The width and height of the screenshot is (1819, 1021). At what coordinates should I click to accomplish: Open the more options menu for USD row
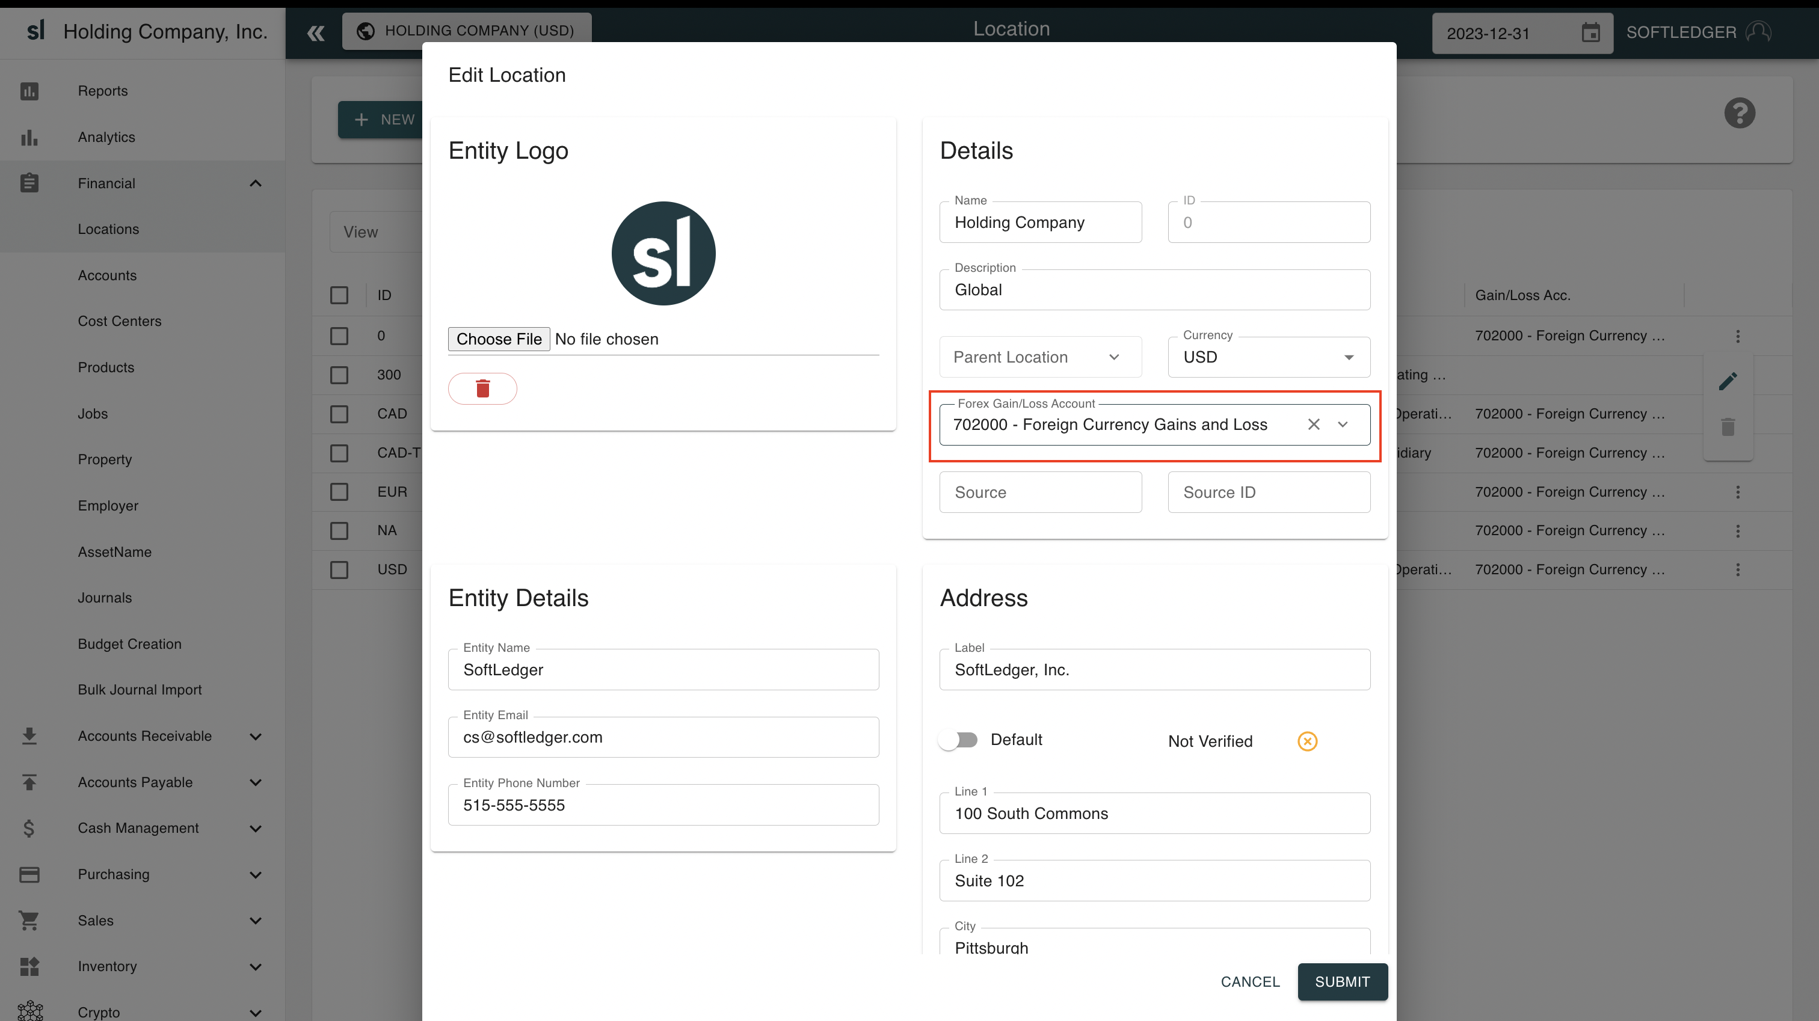(x=1737, y=569)
